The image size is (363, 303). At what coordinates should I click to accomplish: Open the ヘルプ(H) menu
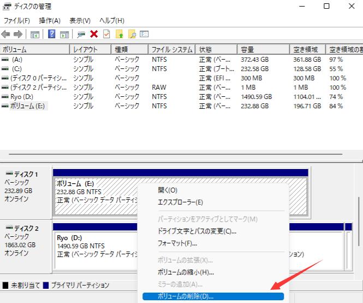[112, 20]
